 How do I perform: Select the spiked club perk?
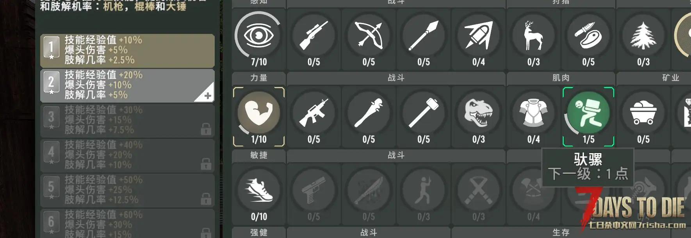(x=369, y=113)
